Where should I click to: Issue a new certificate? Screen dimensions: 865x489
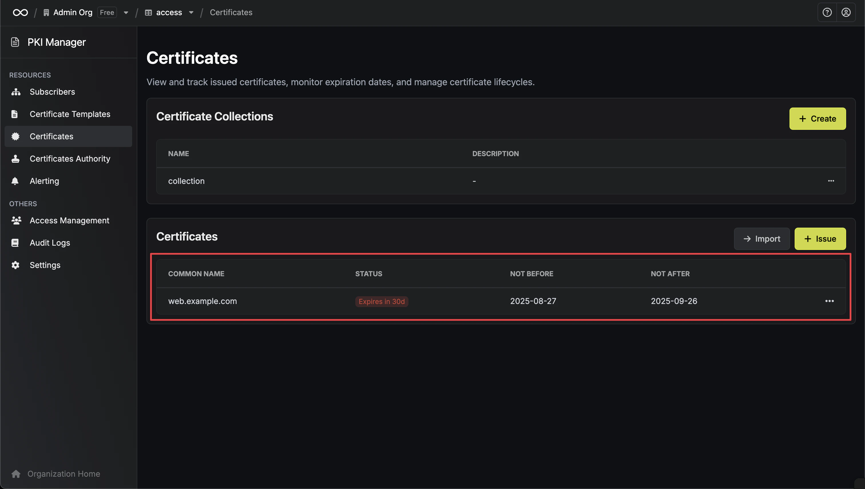pyautogui.click(x=820, y=239)
